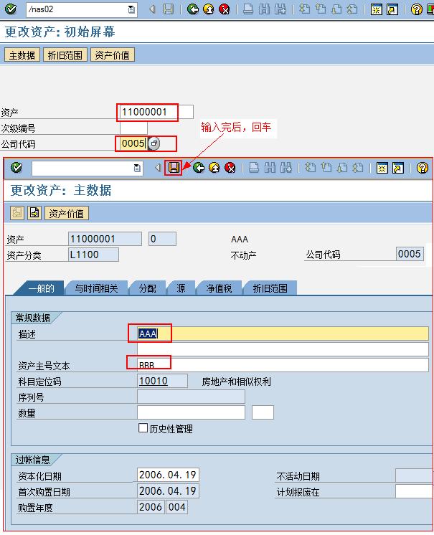Click the Help question mark in initial screen toolbar
The image size is (434, 535).
[416, 9]
